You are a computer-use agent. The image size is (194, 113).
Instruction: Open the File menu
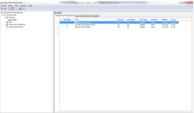pos(5,6)
